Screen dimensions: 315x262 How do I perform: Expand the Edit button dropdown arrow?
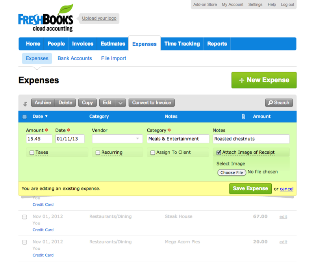pyautogui.click(x=121, y=103)
